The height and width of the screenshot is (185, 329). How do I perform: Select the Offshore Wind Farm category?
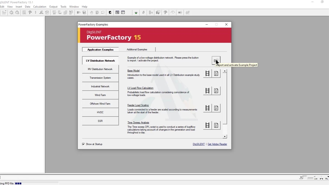tap(100, 104)
